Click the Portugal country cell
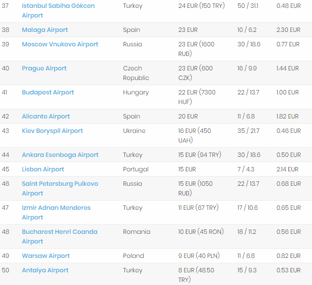The height and width of the screenshot is (285, 312). pos(136,169)
